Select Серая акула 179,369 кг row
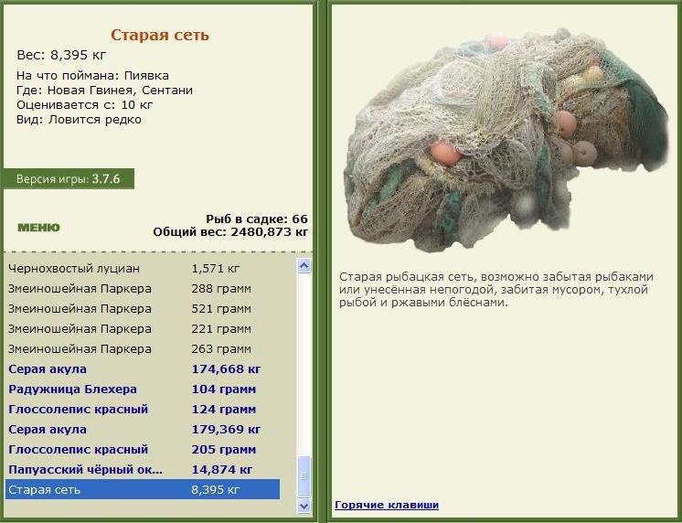Image resolution: width=682 pixels, height=523 pixels. [143, 429]
